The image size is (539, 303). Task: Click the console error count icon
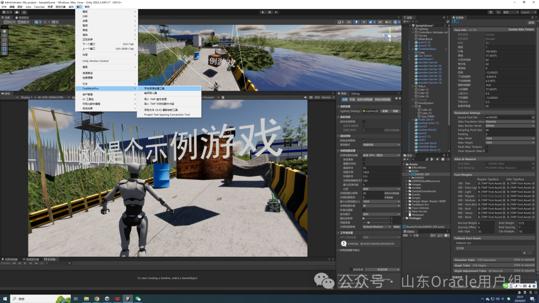point(447,235)
